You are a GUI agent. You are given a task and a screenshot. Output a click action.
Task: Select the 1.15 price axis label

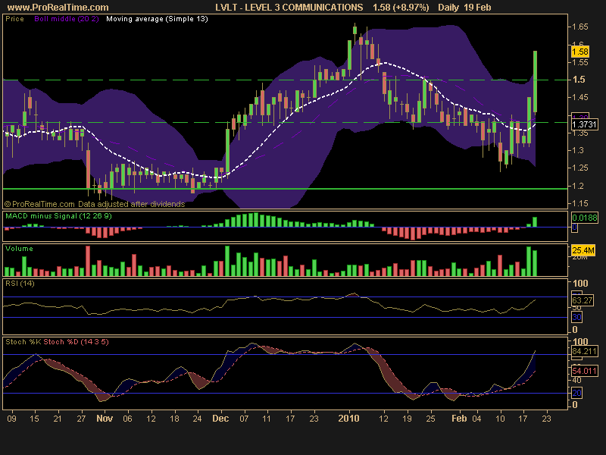point(579,203)
